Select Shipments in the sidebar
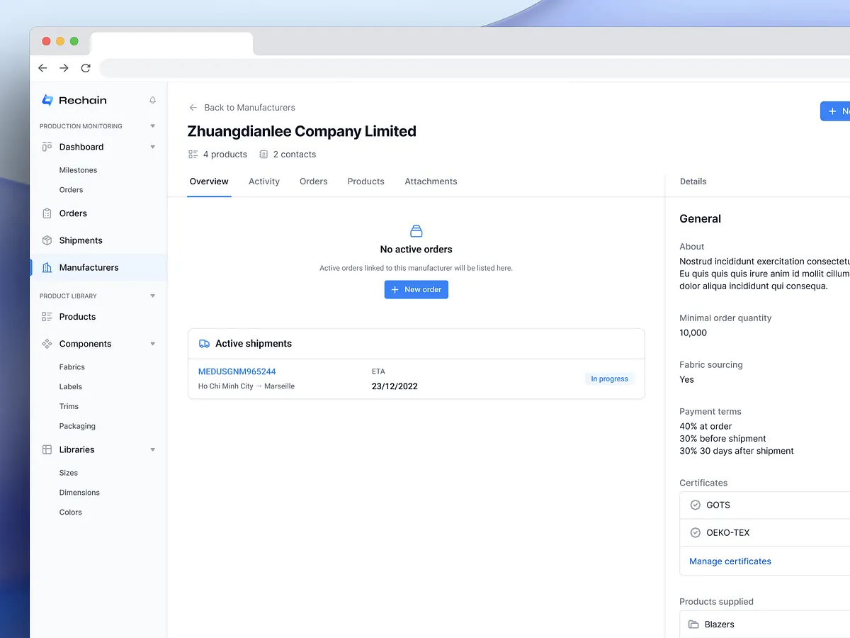The image size is (850, 638). click(79, 240)
